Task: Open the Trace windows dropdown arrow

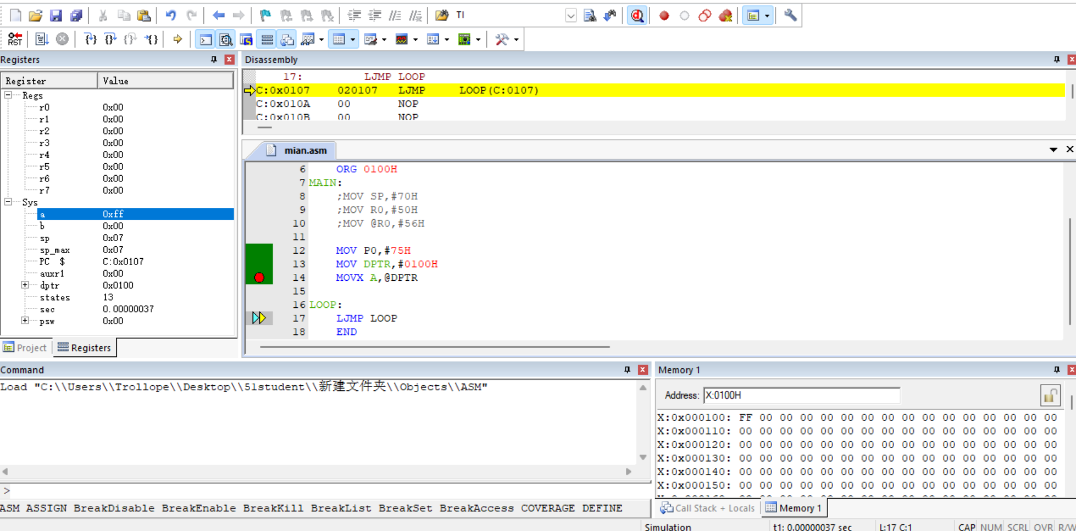Action: pyautogui.click(x=447, y=40)
